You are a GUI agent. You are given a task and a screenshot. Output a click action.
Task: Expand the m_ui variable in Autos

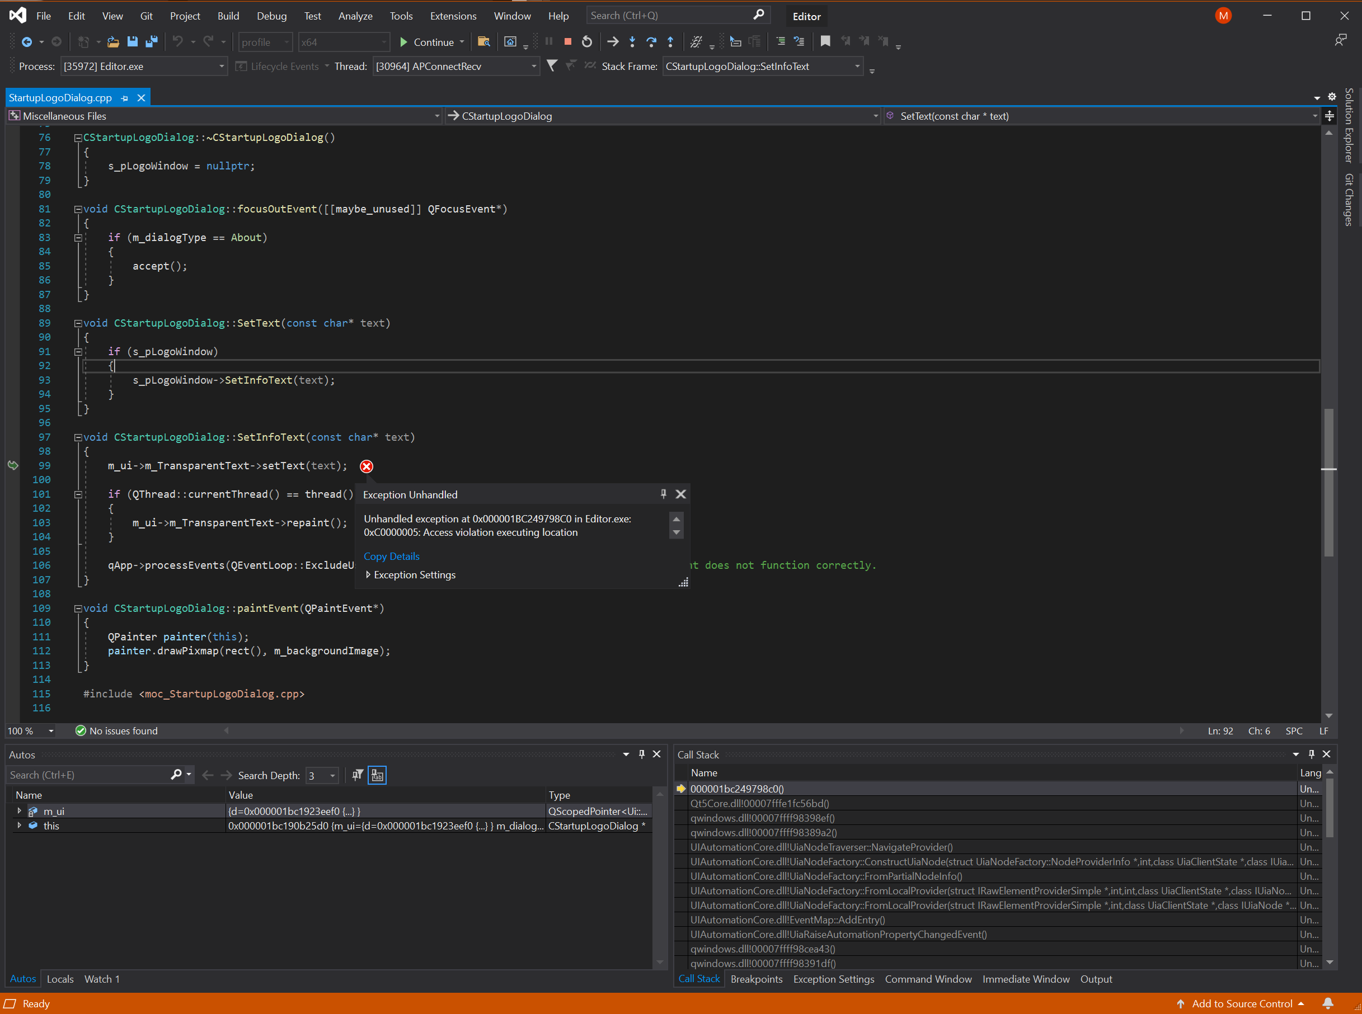[19, 811]
